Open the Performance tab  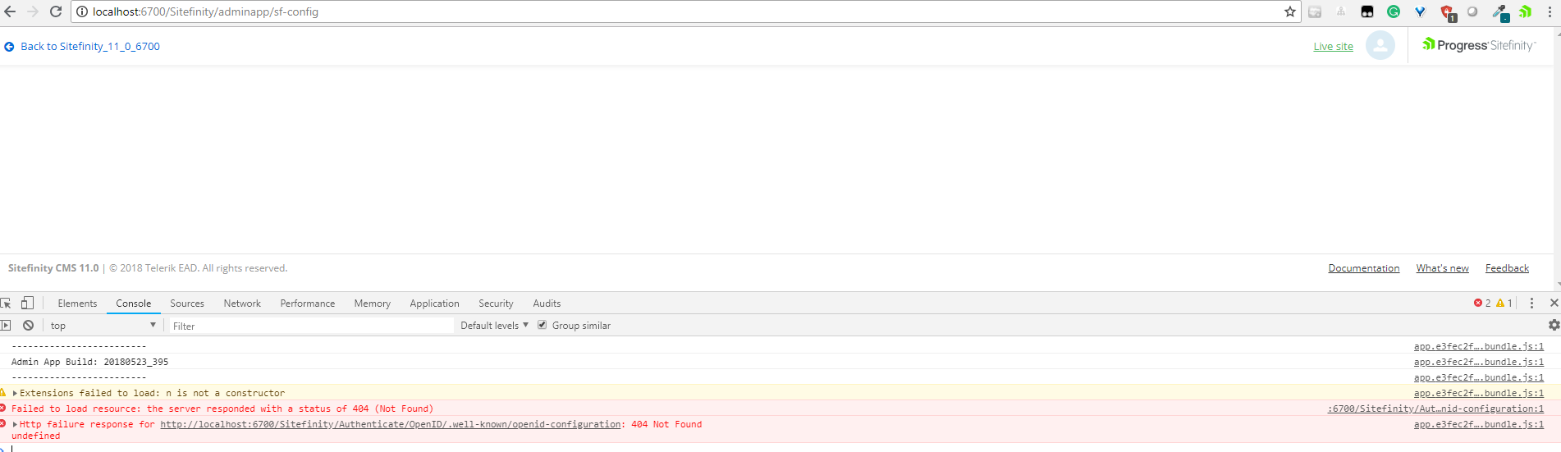(308, 304)
